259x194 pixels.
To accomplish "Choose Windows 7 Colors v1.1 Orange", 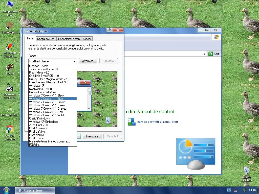I will coord(53,109).
